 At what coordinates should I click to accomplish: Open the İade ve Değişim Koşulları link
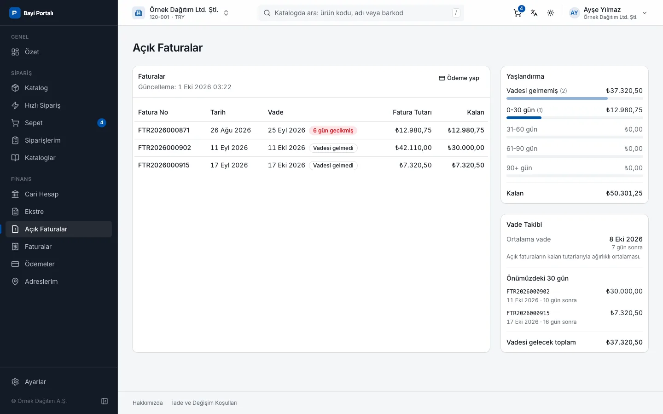tap(204, 403)
